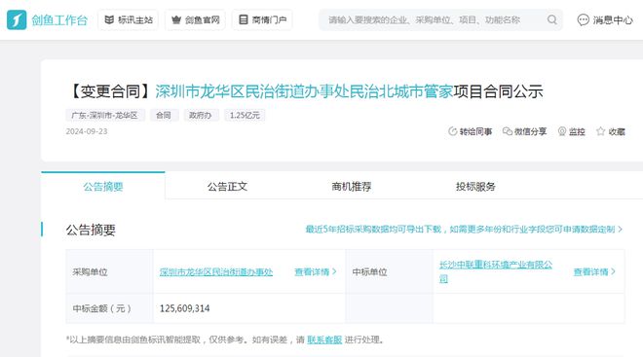Click 查看详情 for 采购单位
This screenshot has width=643, height=357.
pyautogui.click(x=312, y=271)
